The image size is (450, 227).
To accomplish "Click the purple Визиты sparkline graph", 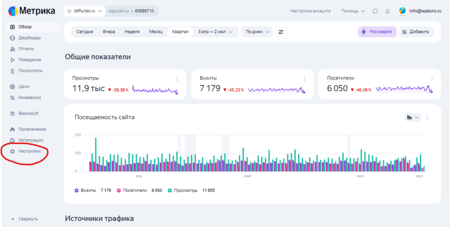I will pos(276,89).
